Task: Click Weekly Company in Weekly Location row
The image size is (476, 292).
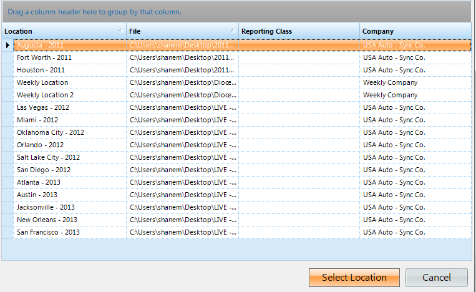Action: 390,82
